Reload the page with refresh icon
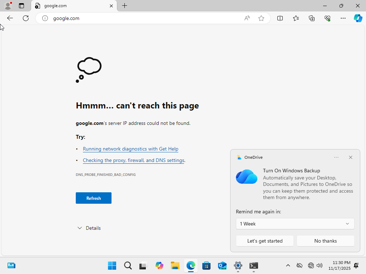 coord(26,18)
